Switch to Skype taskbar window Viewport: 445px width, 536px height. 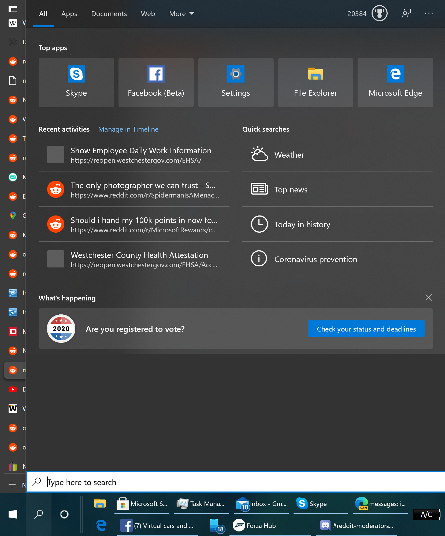pyautogui.click(x=321, y=504)
